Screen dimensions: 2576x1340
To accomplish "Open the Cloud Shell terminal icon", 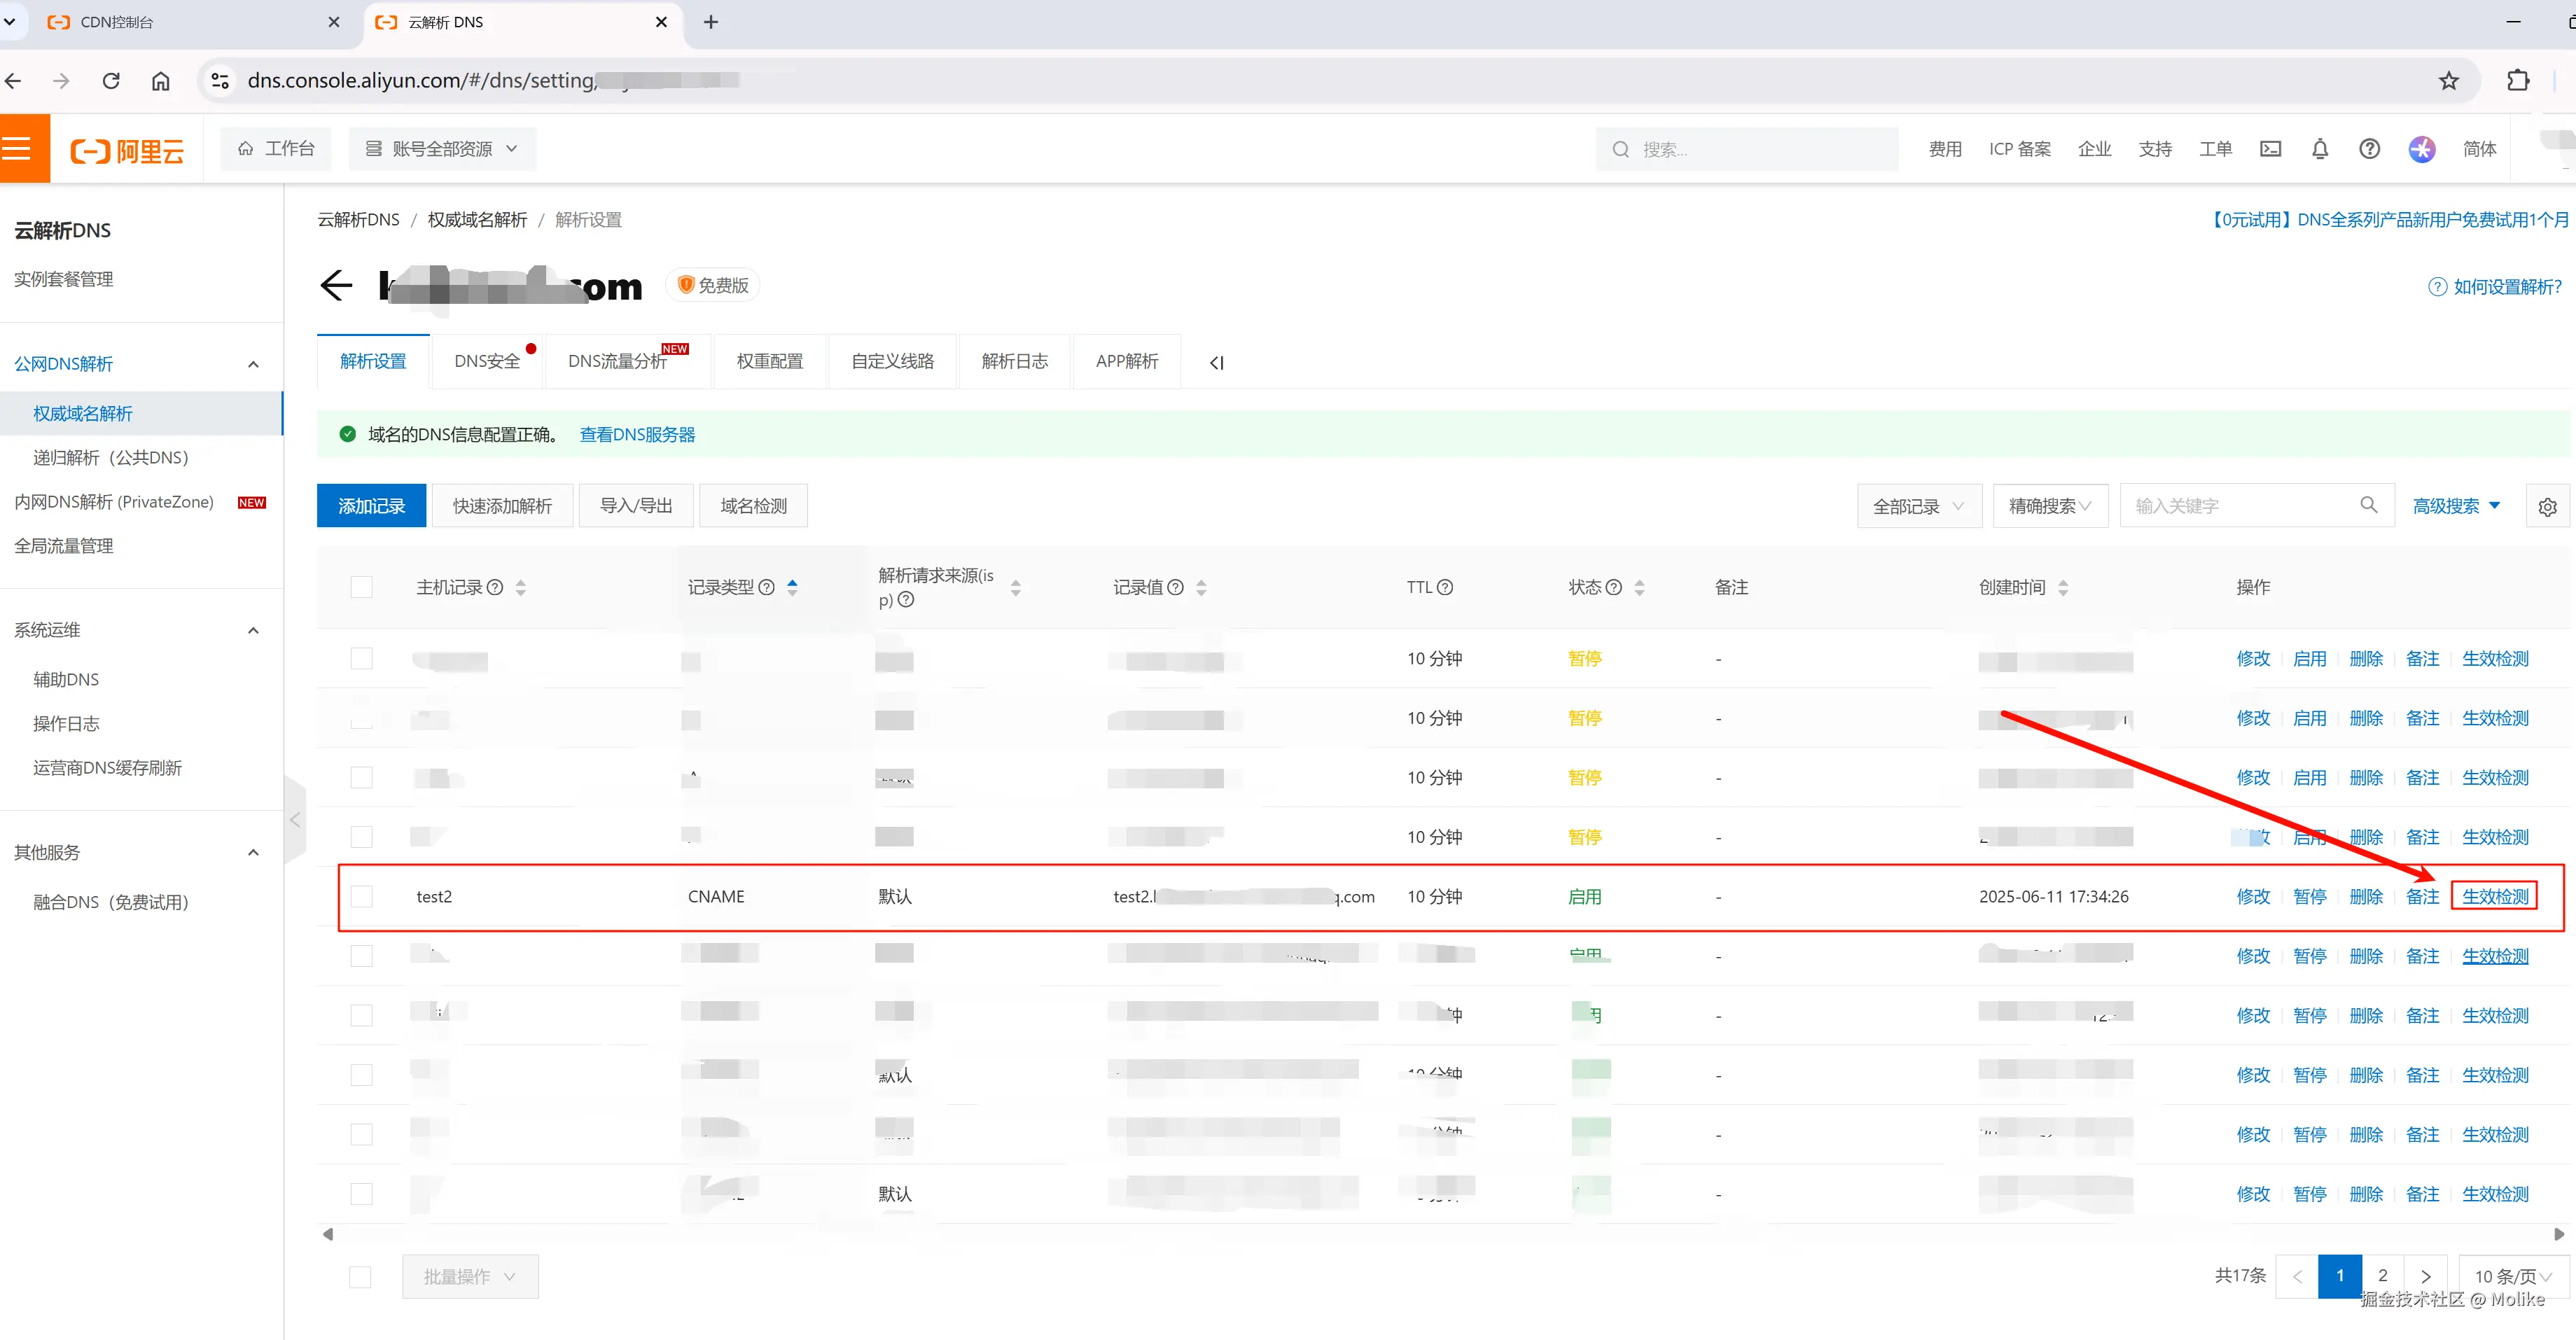I will point(2270,149).
